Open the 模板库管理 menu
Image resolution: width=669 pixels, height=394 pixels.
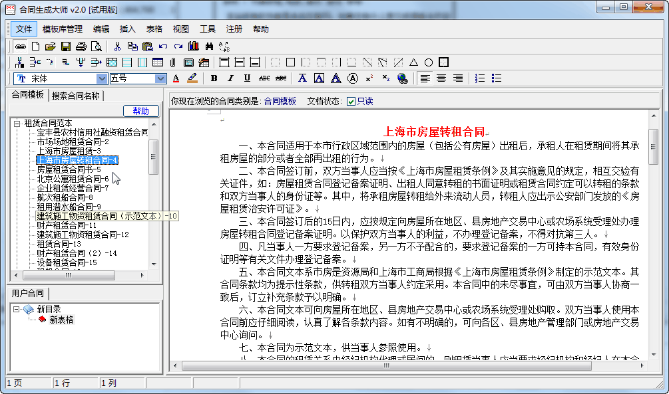click(x=63, y=29)
